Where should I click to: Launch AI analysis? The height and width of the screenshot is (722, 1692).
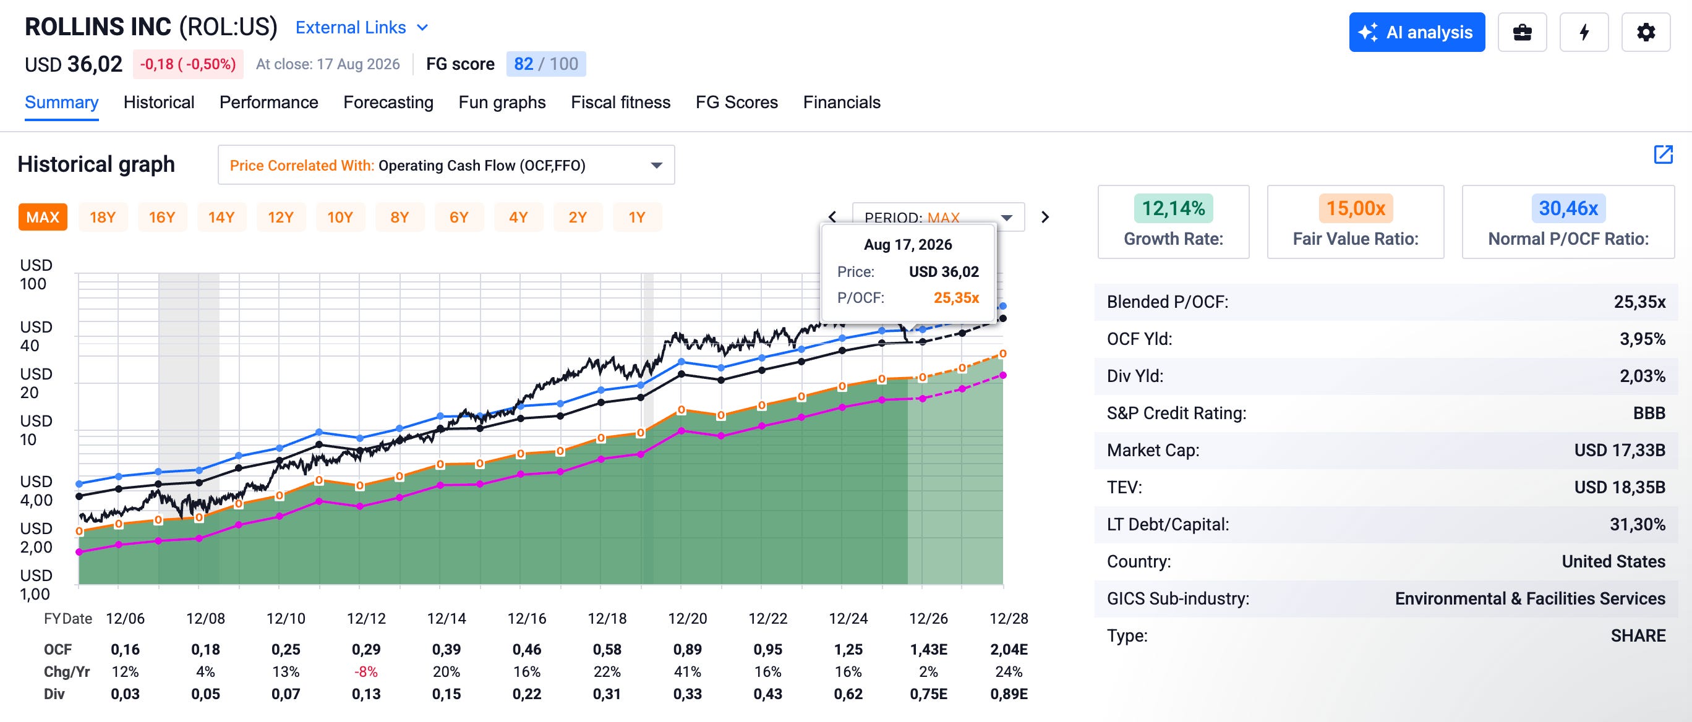[x=1417, y=32]
